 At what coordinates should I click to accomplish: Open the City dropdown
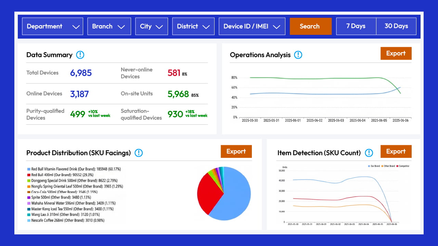tap(152, 26)
